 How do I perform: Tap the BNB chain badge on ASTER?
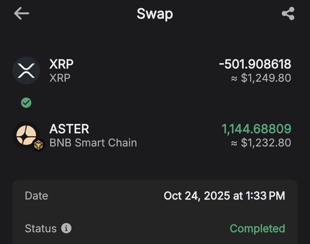point(39,145)
